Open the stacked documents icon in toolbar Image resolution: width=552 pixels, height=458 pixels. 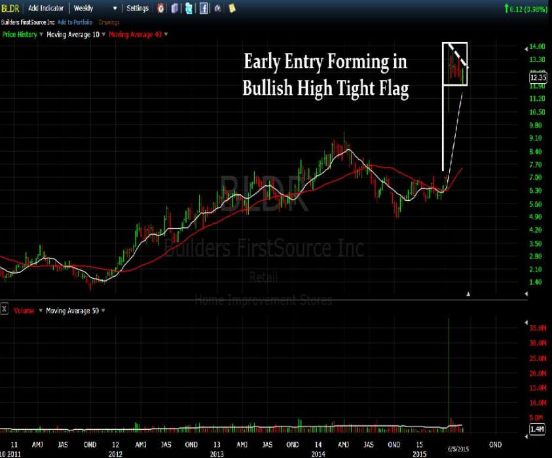[174, 8]
